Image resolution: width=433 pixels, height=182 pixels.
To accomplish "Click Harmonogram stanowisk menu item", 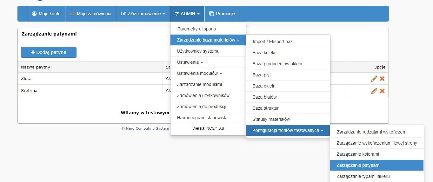I will point(202,118).
